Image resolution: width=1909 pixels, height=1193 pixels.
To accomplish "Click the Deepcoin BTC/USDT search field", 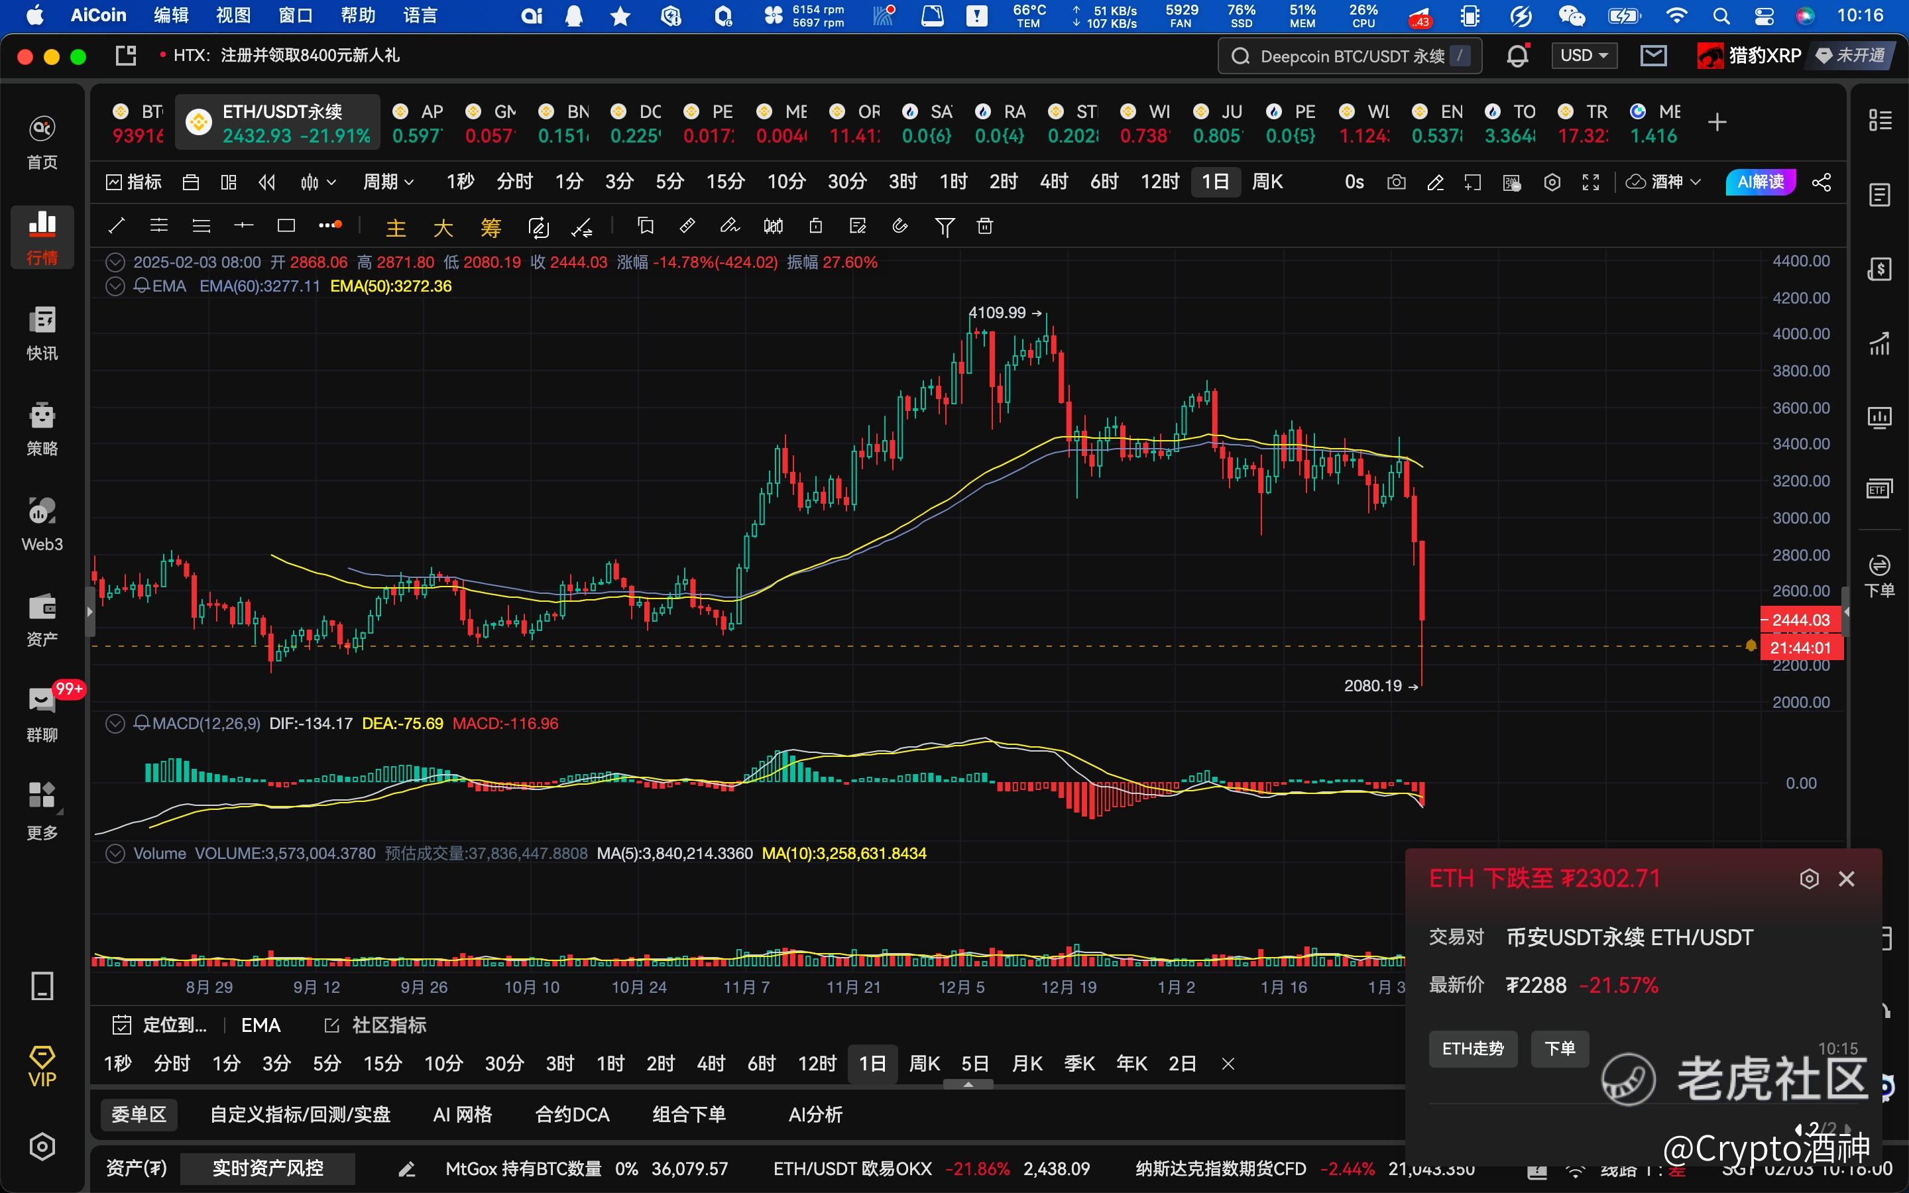I will coord(1350,56).
